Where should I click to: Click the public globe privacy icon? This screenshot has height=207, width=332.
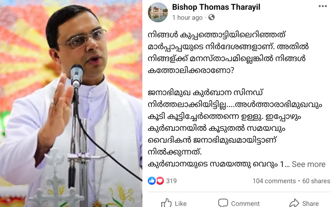point(211,17)
